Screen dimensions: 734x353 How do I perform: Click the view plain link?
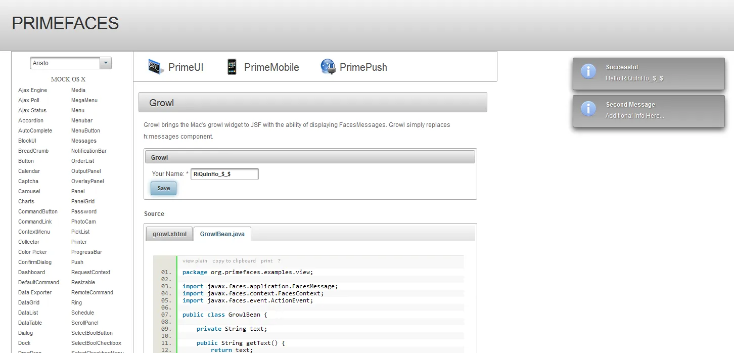195,261
